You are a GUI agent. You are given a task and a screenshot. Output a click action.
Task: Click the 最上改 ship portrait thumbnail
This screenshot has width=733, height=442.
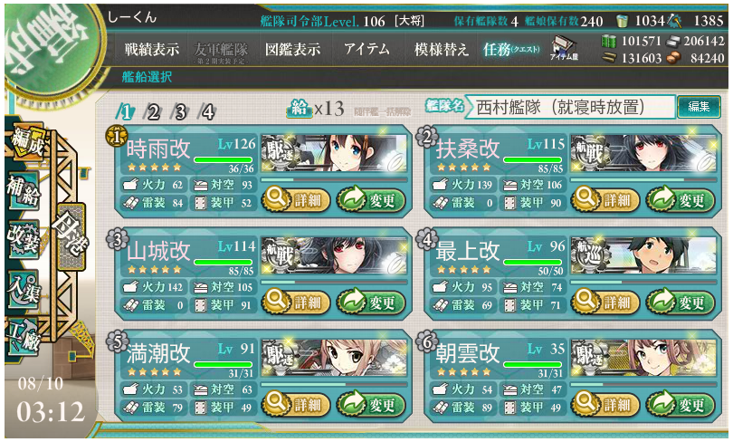pos(643,255)
